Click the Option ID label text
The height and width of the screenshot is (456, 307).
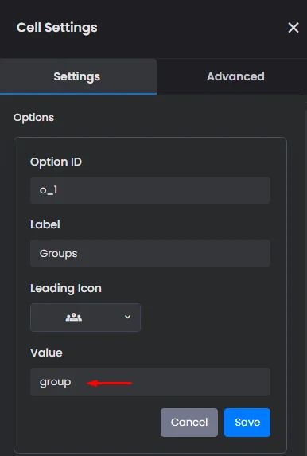click(x=56, y=162)
